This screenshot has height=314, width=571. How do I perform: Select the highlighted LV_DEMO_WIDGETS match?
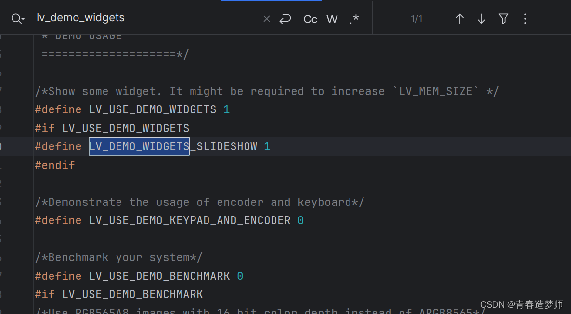tap(139, 146)
